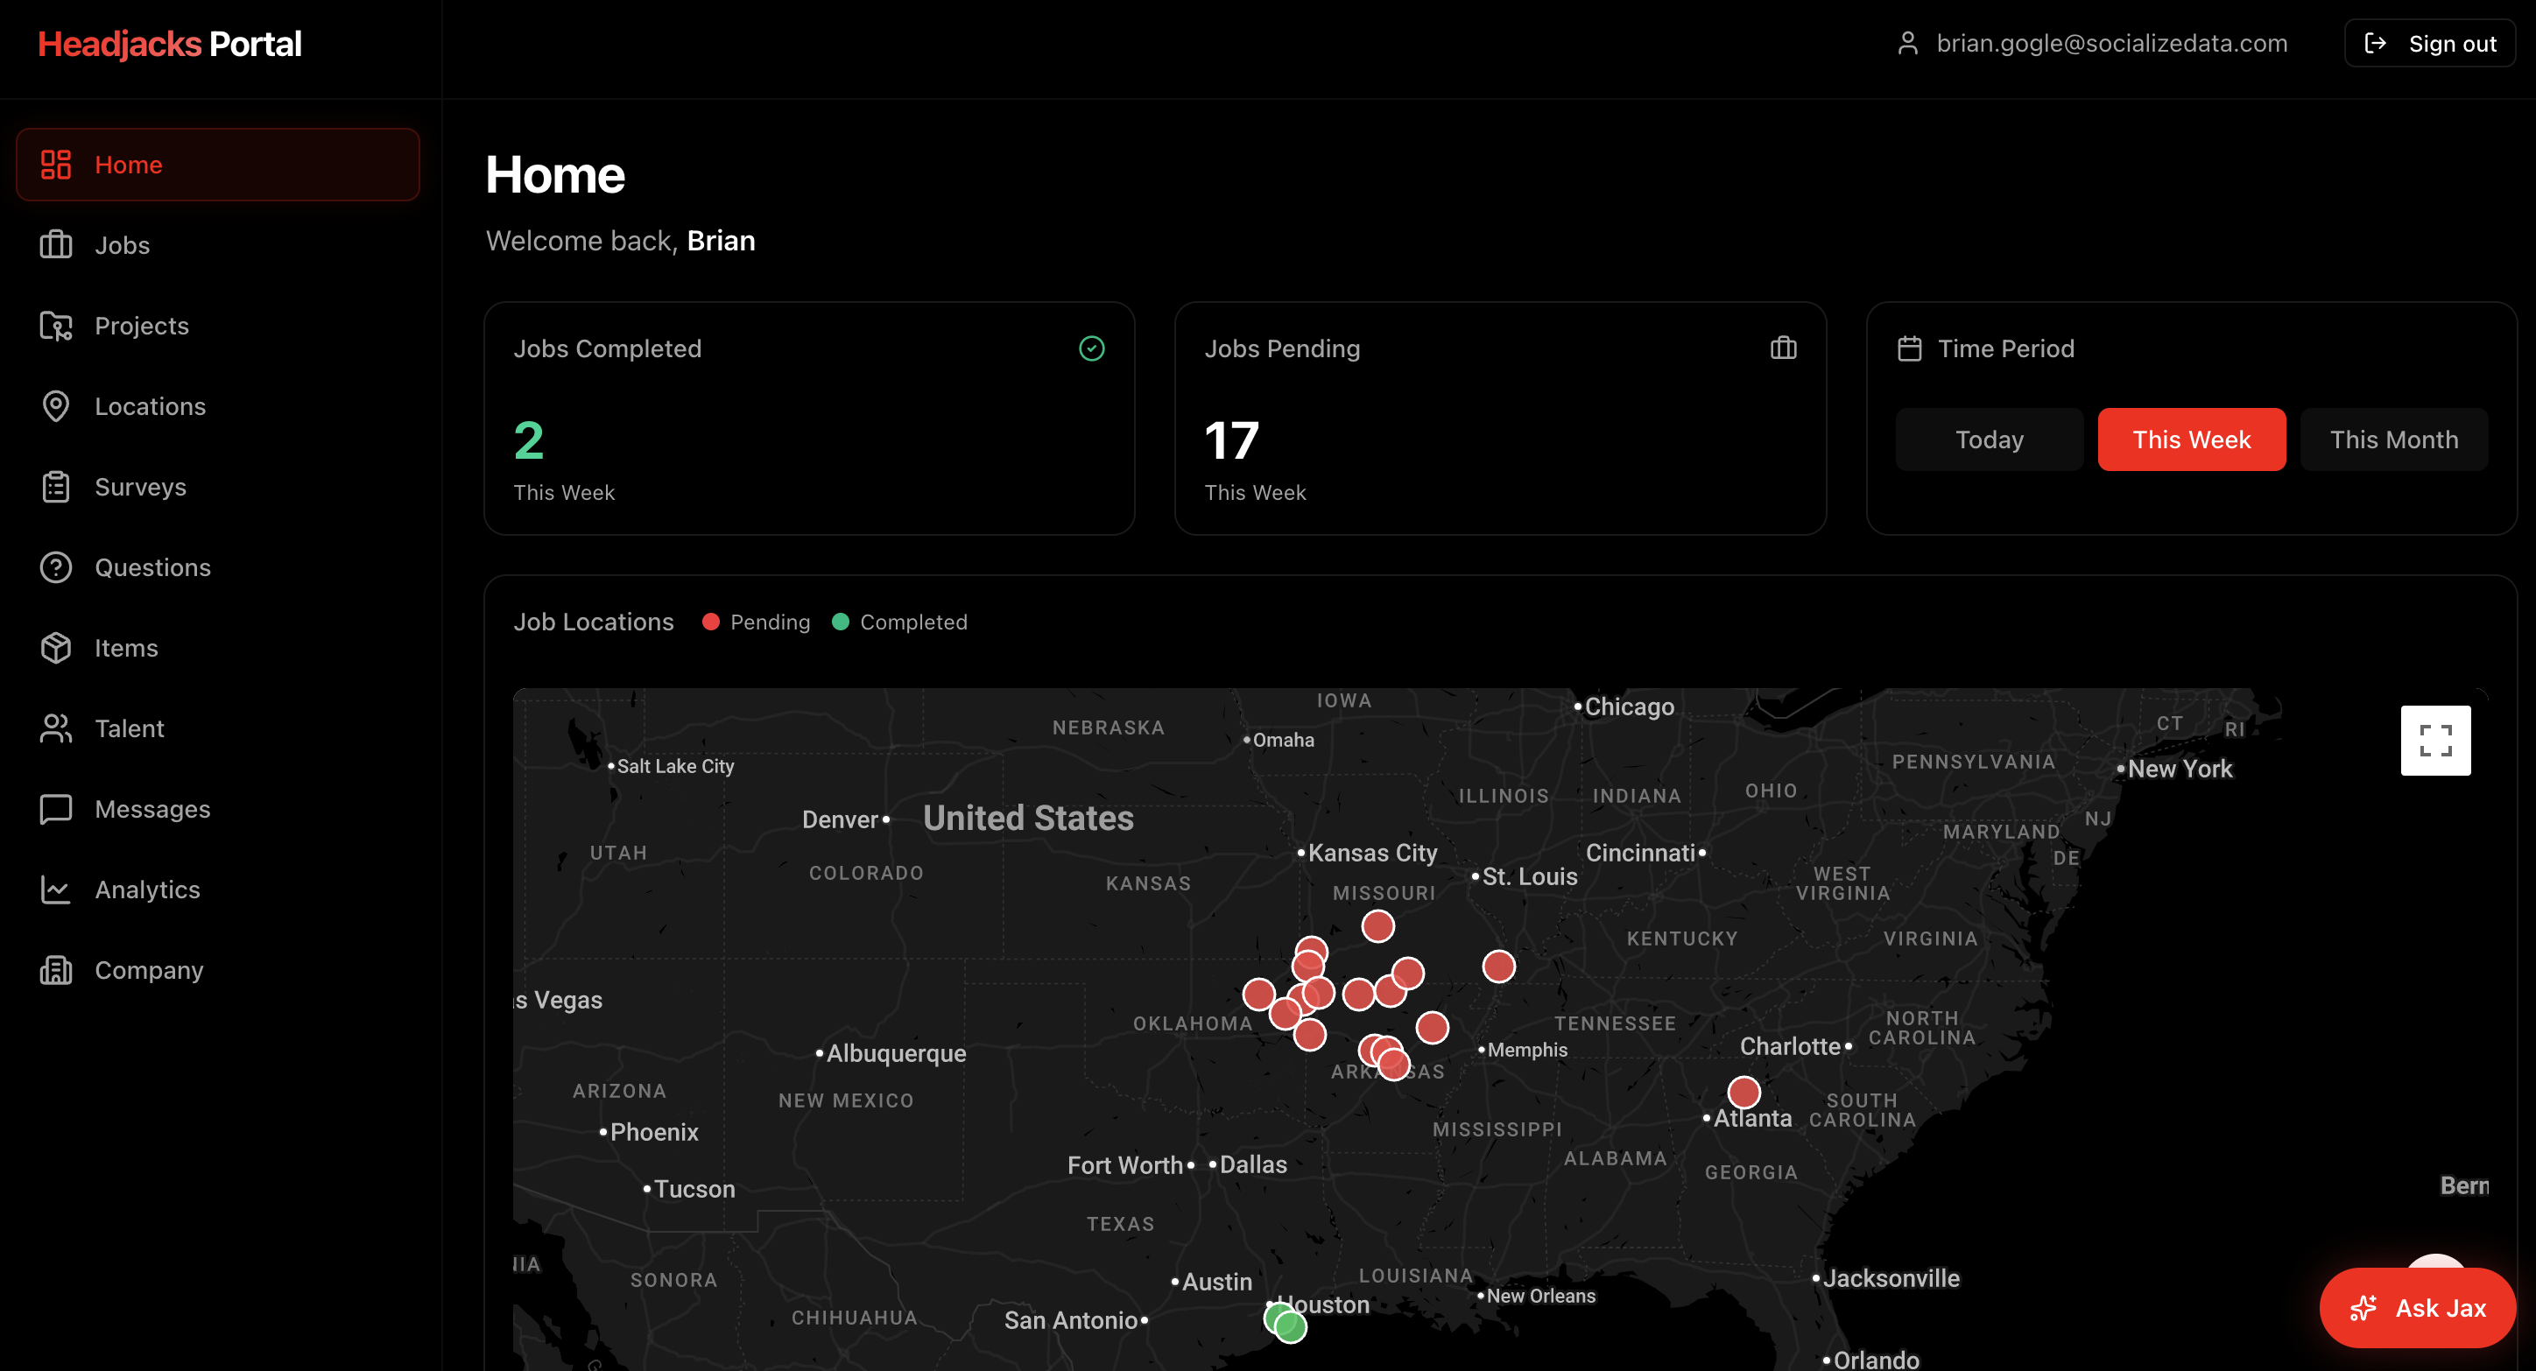Screen dimensions: 2536x1371
Task: Click the Time Period card title
Action: click(x=2005, y=348)
